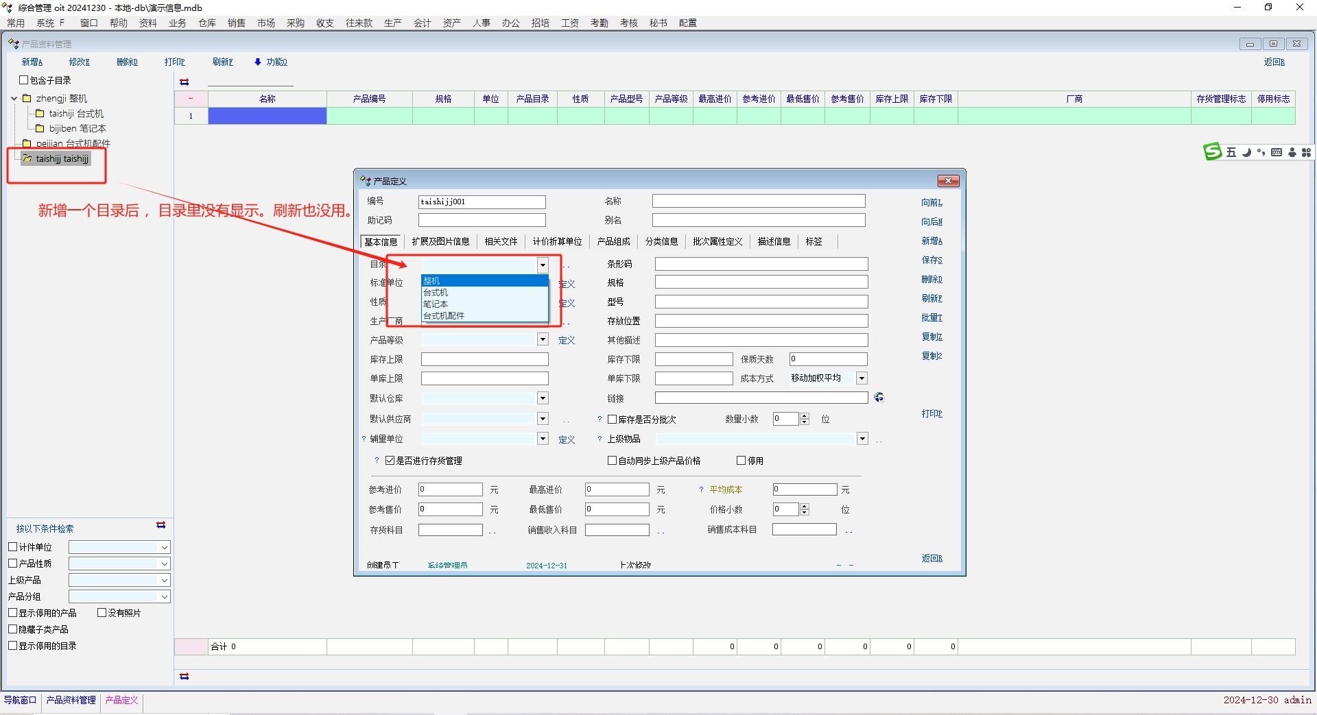This screenshot has height=715, width=1317.
Task: Increase the 数量小数 spinner value
Action: [805, 416]
